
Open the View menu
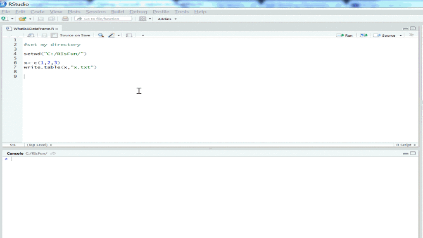[56, 12]
